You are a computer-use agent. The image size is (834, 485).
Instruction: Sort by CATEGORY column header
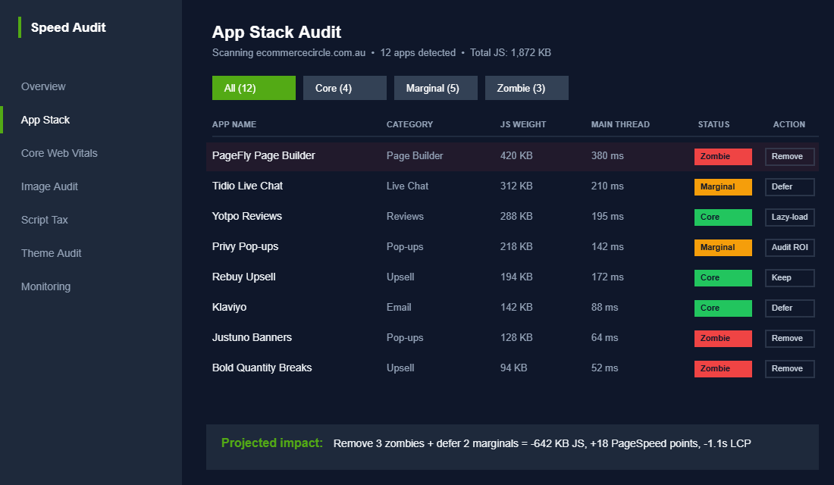409,124
